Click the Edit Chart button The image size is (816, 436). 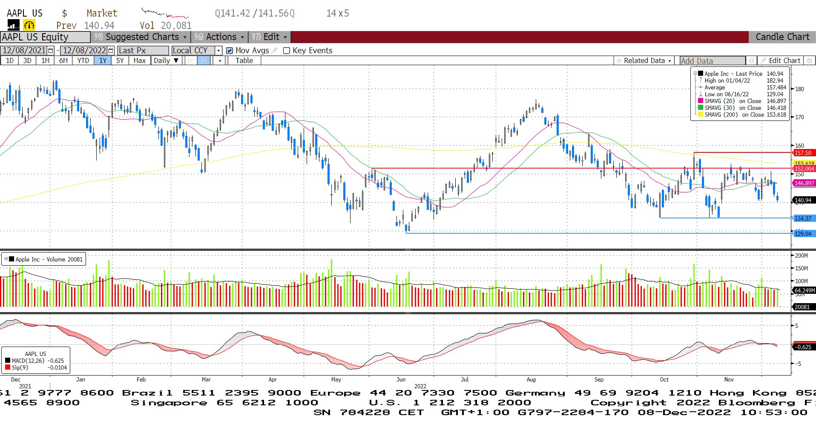(x=780, y=60)
